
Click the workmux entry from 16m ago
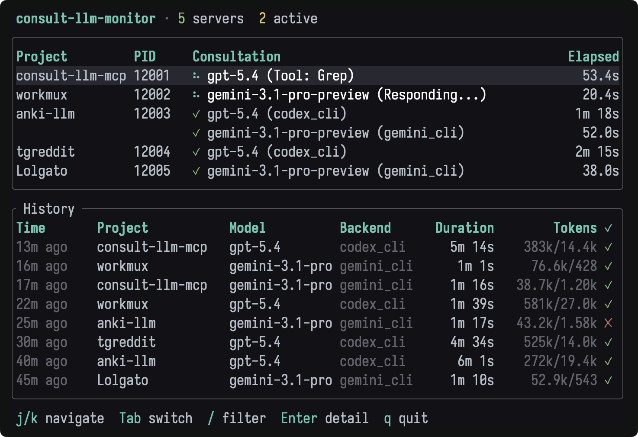pos(122,266)
